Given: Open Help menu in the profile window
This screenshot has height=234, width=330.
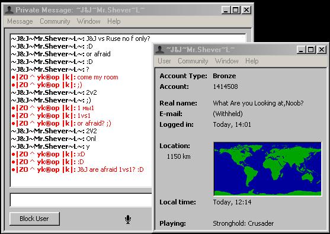Looking at the screenshot, I should (x=252, y=61).
